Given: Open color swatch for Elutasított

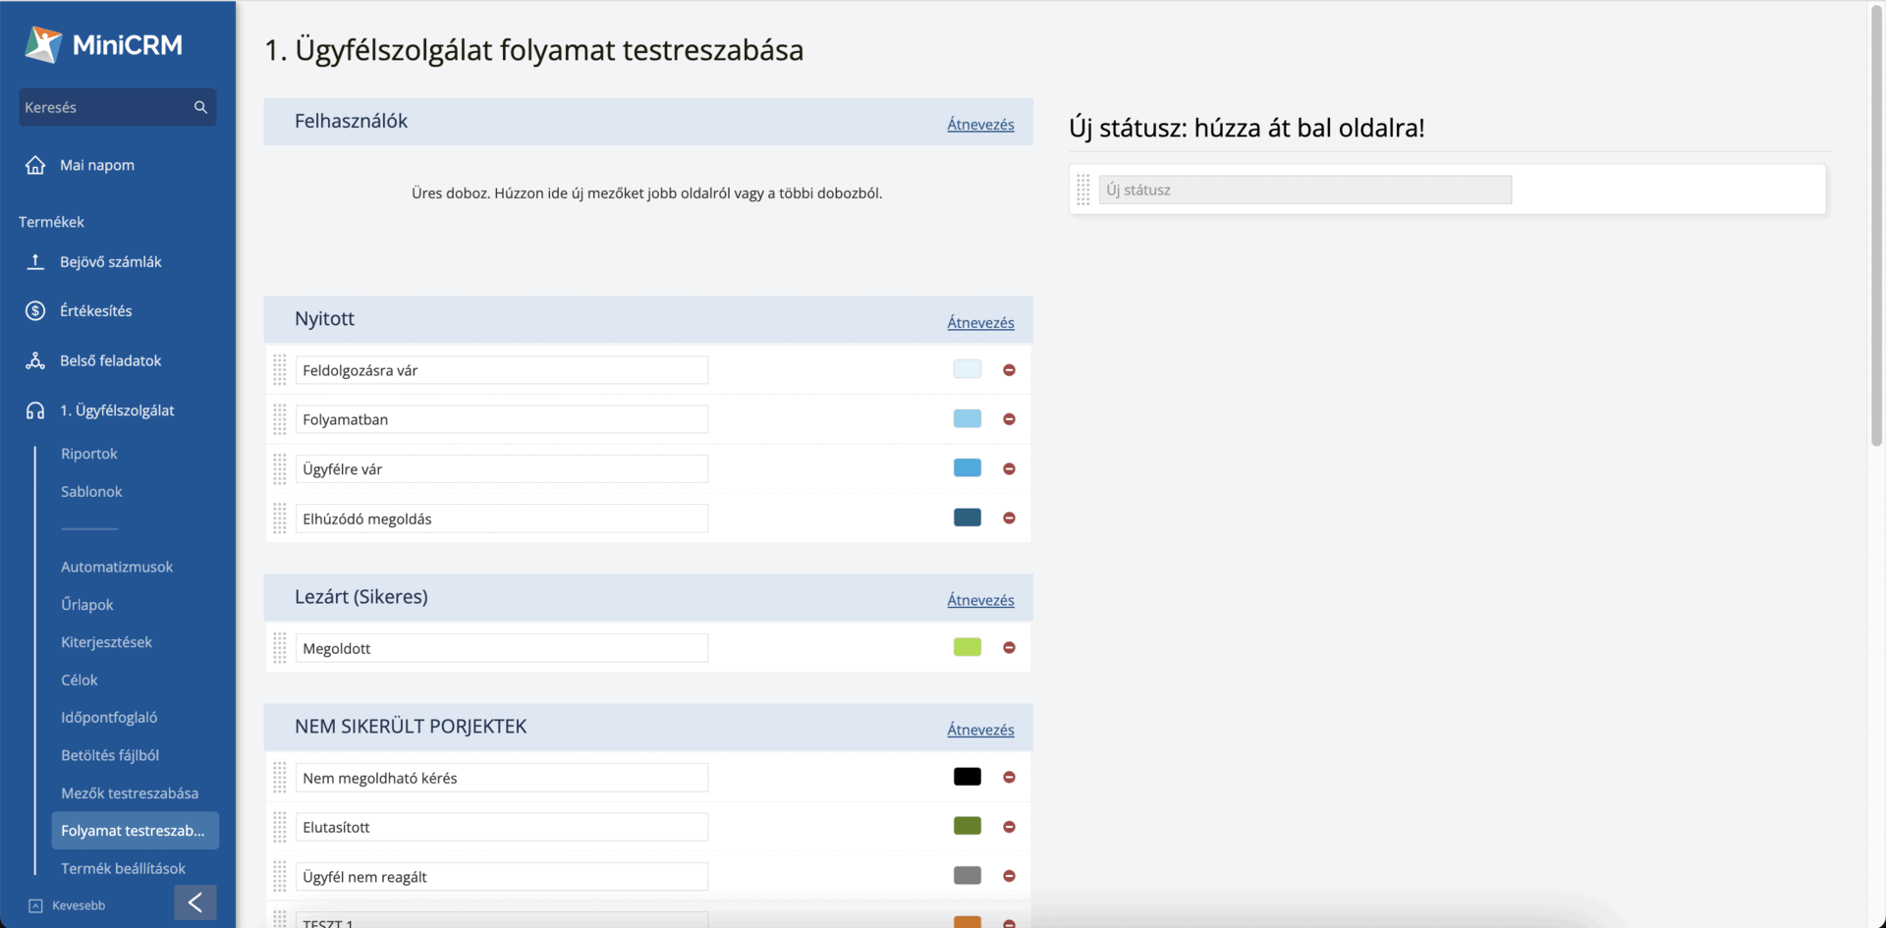Looking at the screenshot, I should tap(968, 826).
